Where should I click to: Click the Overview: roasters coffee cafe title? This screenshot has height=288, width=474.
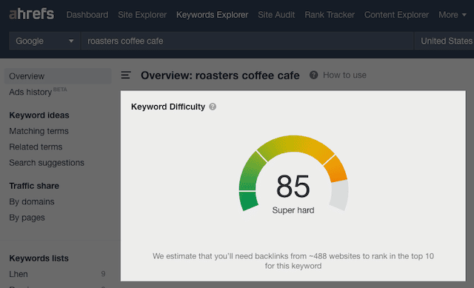[220, 76]
